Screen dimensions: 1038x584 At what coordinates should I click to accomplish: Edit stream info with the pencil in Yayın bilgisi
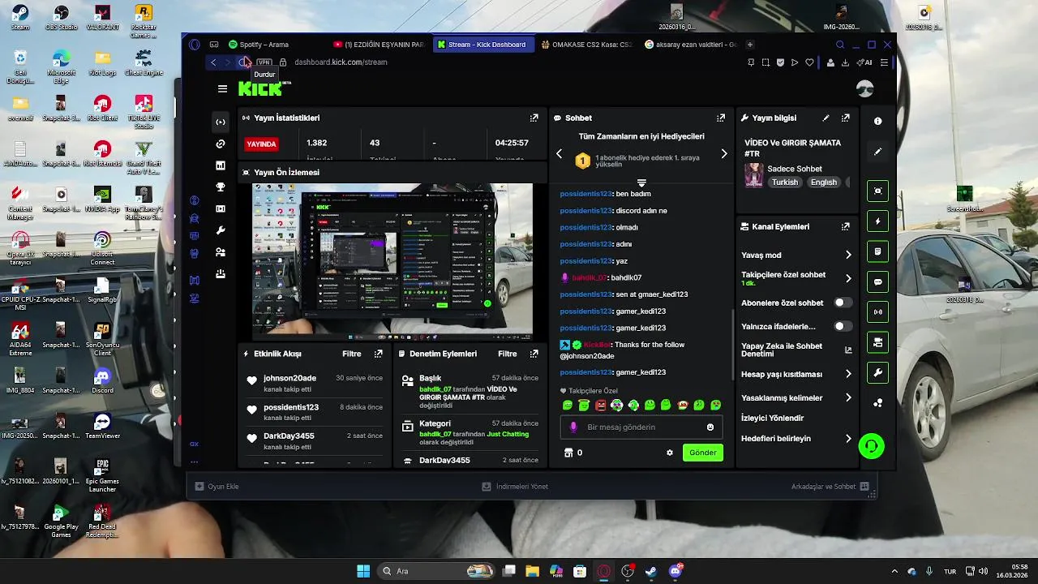pos(826,118)
